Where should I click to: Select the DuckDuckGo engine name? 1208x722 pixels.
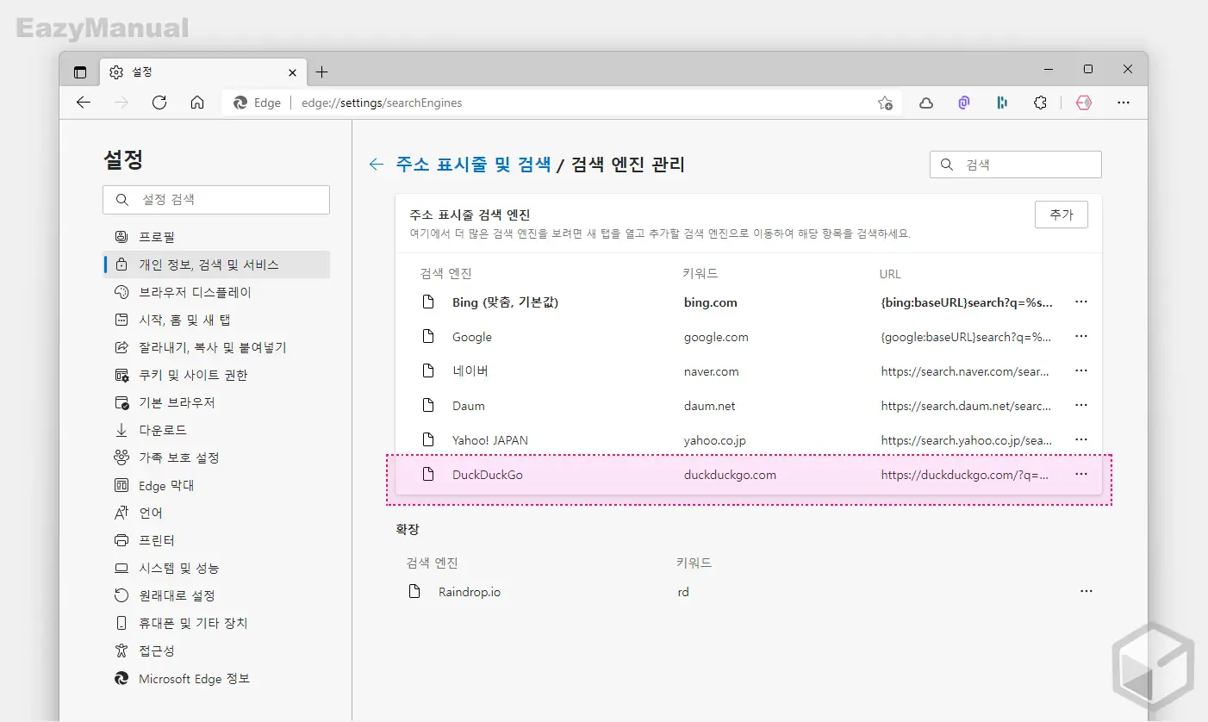(x=488, y=475)
